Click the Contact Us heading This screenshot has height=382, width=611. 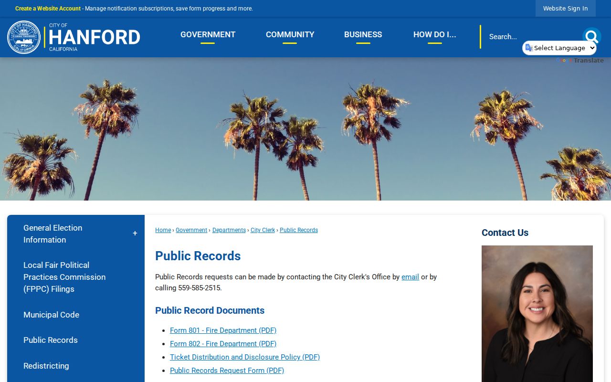point(505,233)
